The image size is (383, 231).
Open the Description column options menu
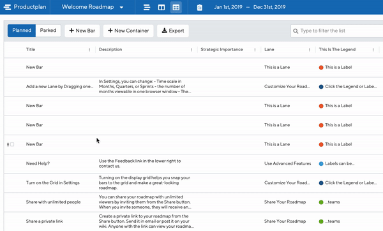coord(191,50)
